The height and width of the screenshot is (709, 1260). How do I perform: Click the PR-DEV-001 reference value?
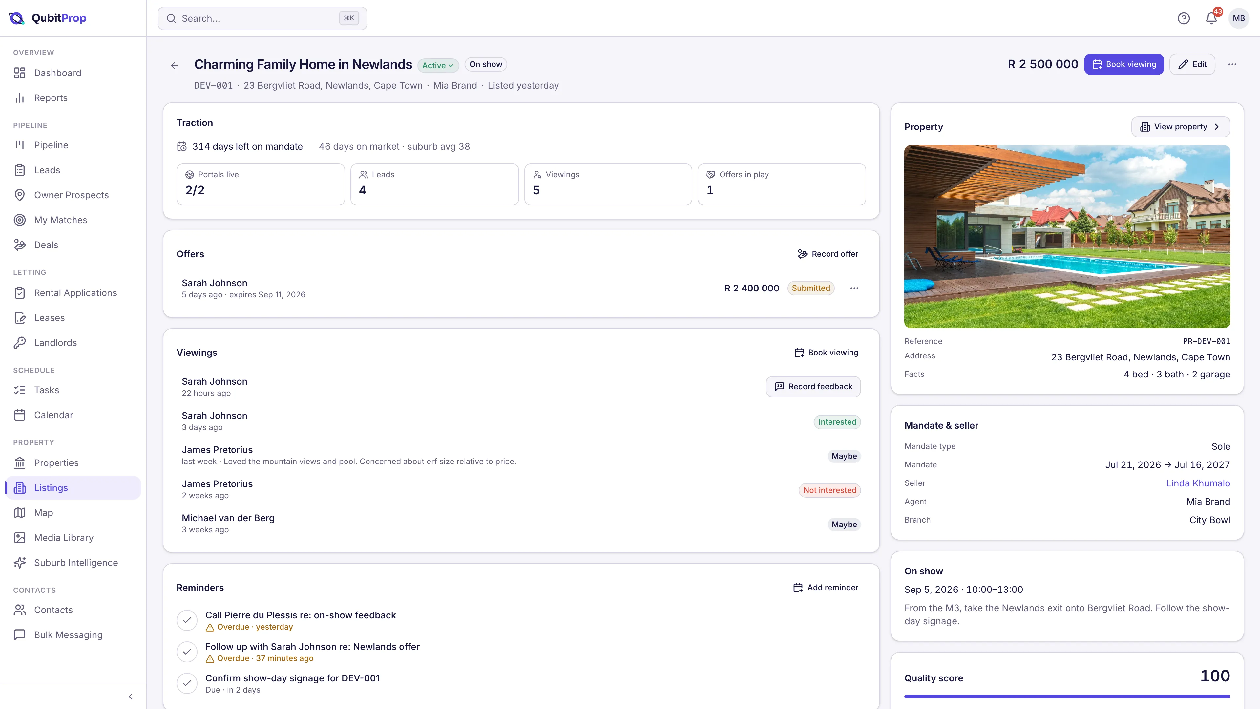point(1206,341)
